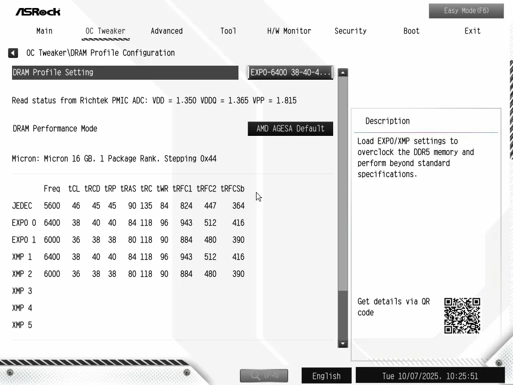The image size is (513, 385).
Task: Select the Exit tab
Action: point(472,31)
